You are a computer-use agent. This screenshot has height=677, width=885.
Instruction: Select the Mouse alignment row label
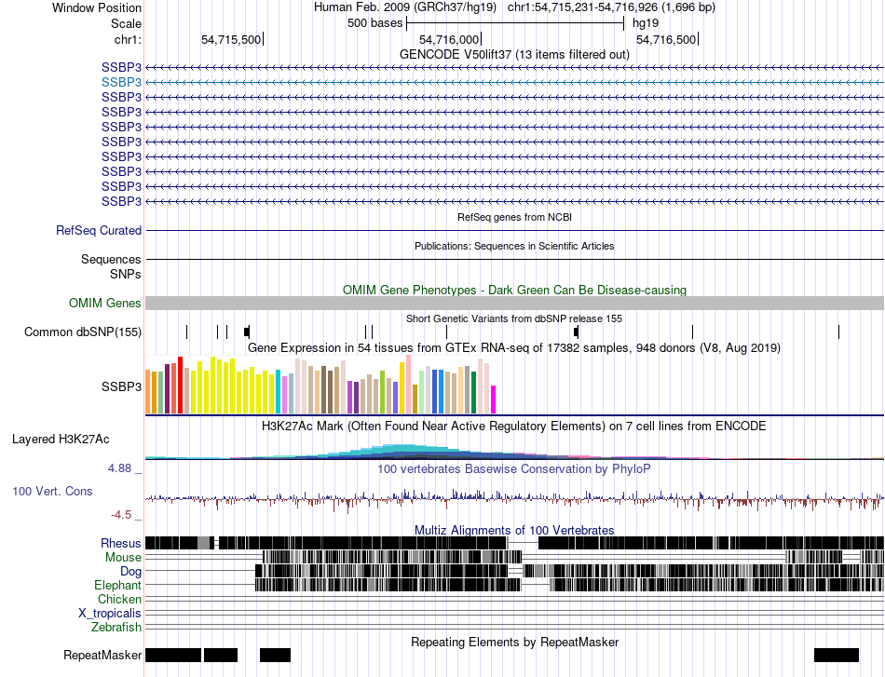pos(123,558)
